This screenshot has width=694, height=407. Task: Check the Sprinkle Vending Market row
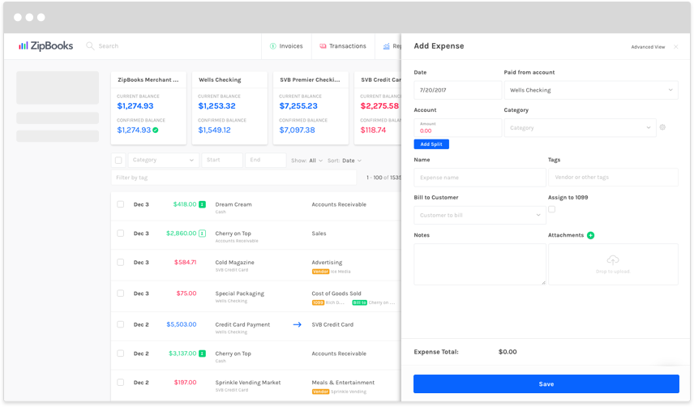tap(120, 382)
